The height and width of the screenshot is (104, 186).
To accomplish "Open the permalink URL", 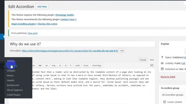I will point(70,51).
